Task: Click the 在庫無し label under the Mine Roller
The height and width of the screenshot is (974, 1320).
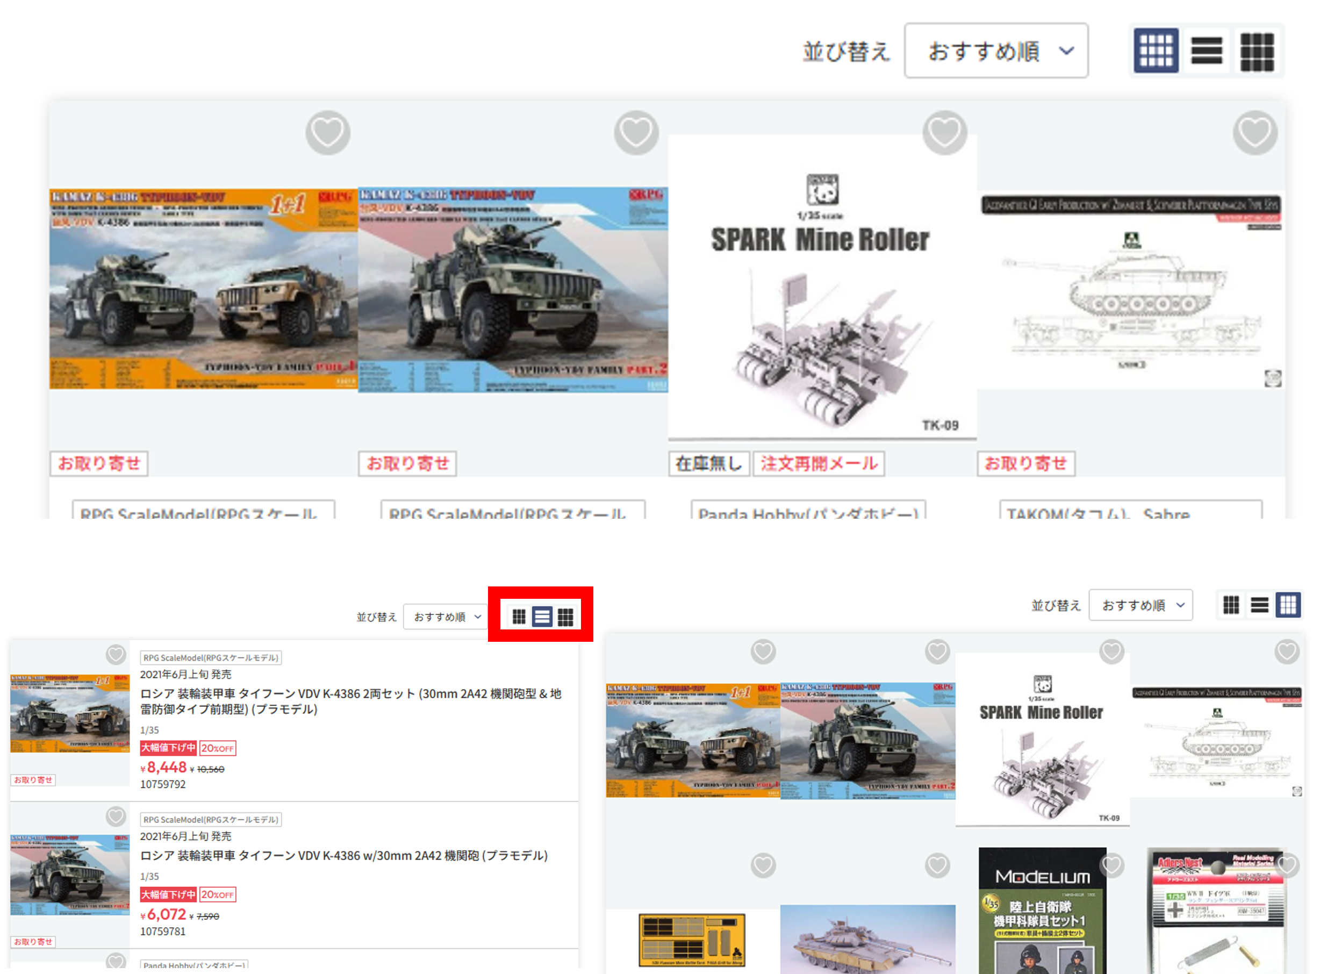Action: (x=709, y=464)
